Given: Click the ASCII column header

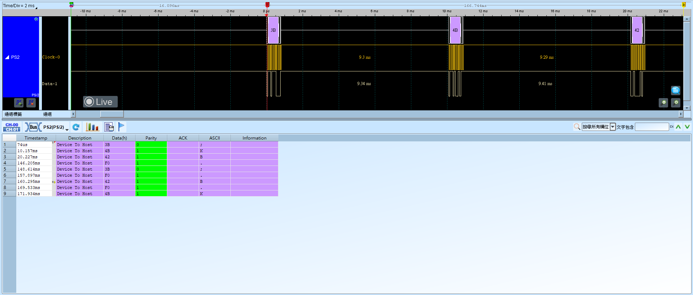Looking at the screenshot, I should point(215,138).
